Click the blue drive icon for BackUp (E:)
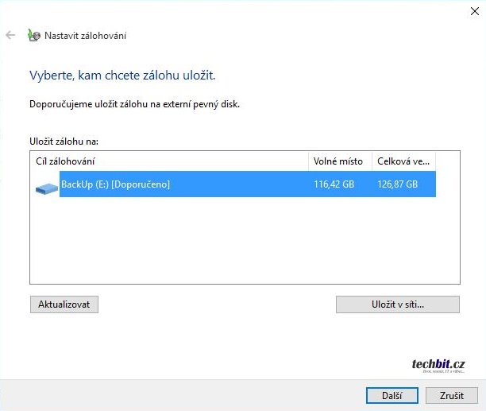The width and height of the screenshot is (486, 411). click(x=47, y=186)
